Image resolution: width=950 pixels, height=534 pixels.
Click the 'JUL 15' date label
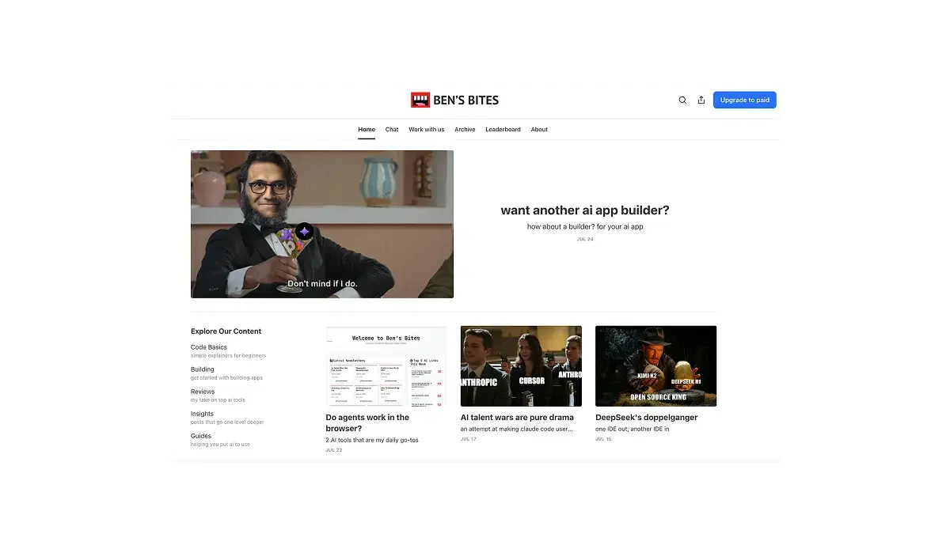(x=603, y=439)
